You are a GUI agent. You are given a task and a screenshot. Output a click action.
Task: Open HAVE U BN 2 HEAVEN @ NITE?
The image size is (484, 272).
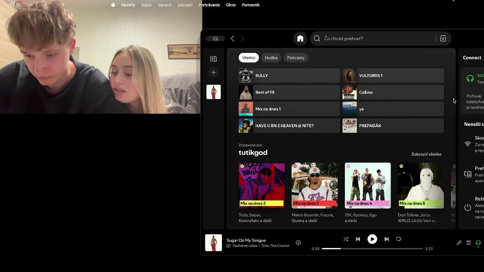pyautogui.click(x=289, y=126)
